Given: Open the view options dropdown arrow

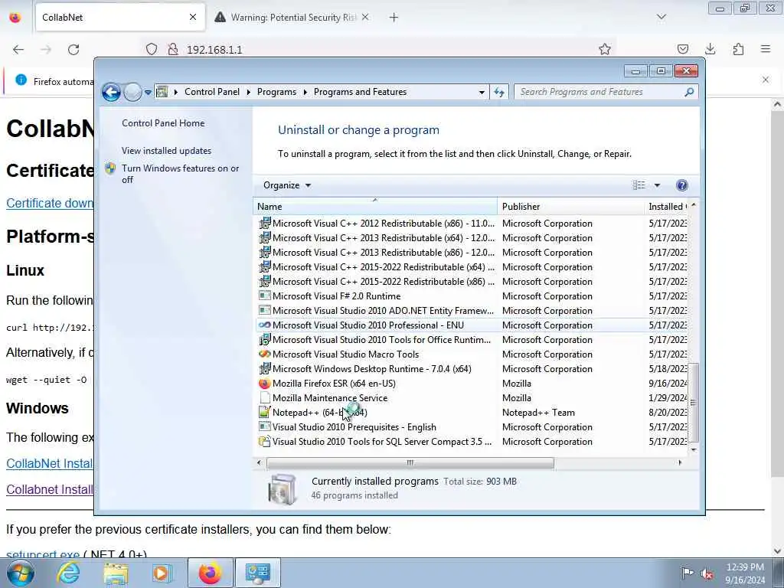Looking at the screenshot, I should pyautogui.click(x=657, y=185).
